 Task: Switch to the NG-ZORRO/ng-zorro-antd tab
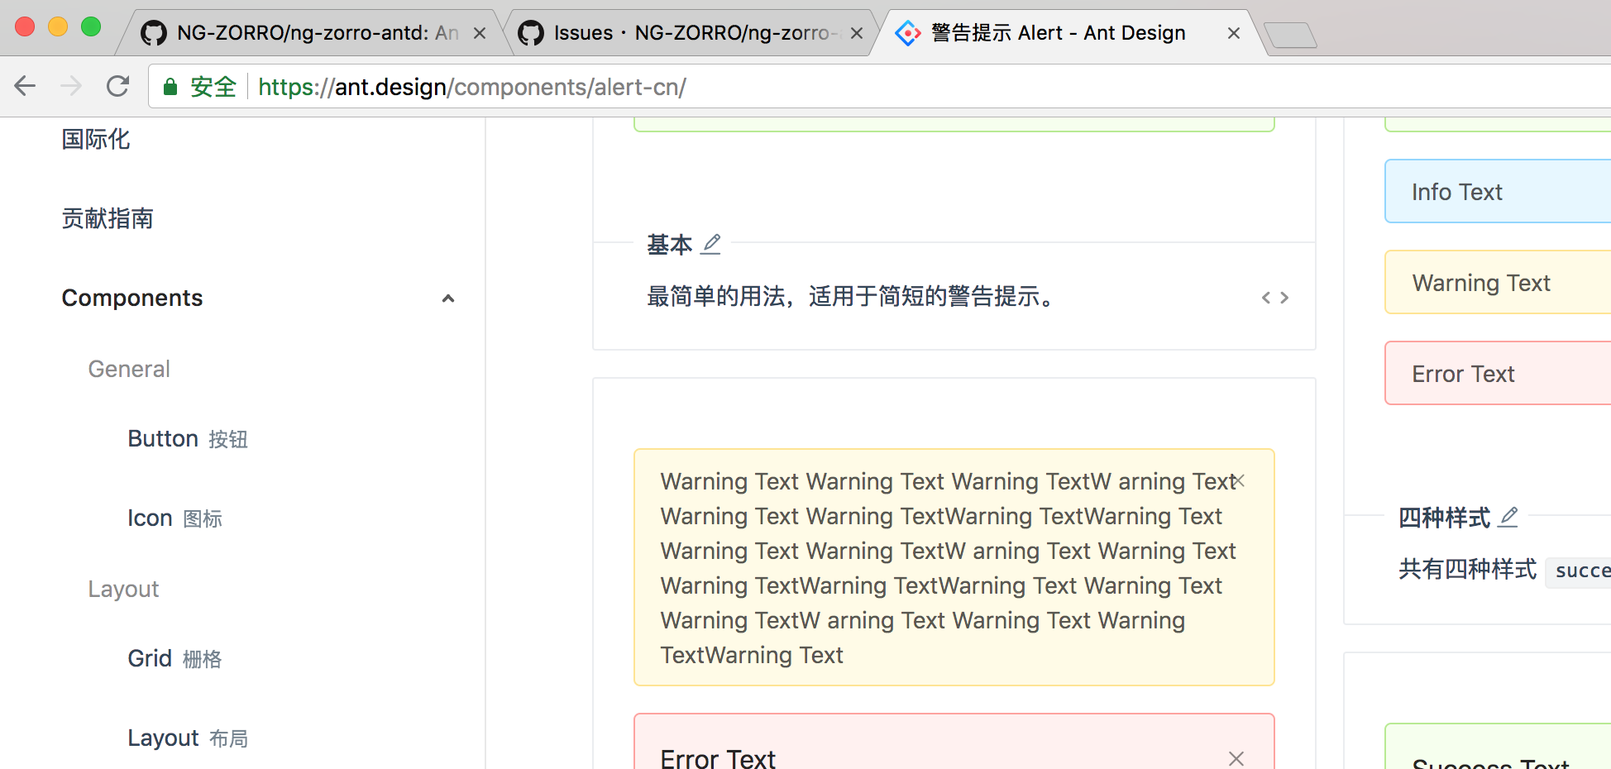click(314, 33)
